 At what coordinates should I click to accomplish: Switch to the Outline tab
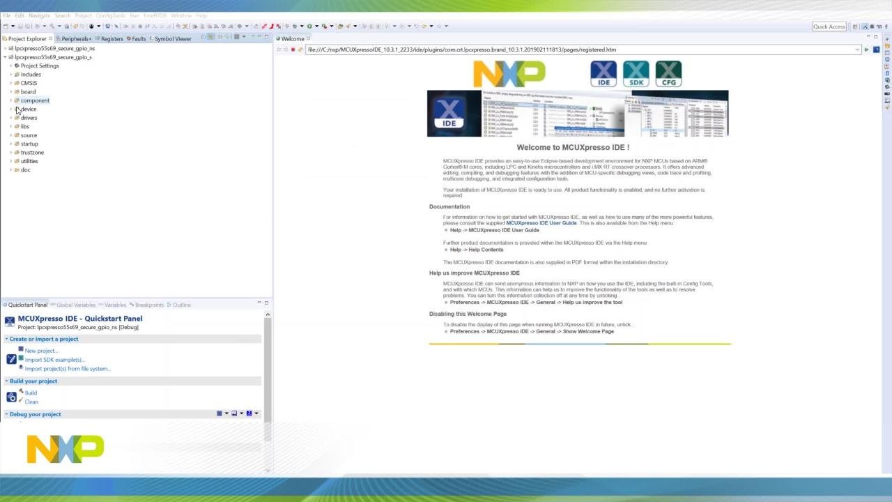click(178, 305)
